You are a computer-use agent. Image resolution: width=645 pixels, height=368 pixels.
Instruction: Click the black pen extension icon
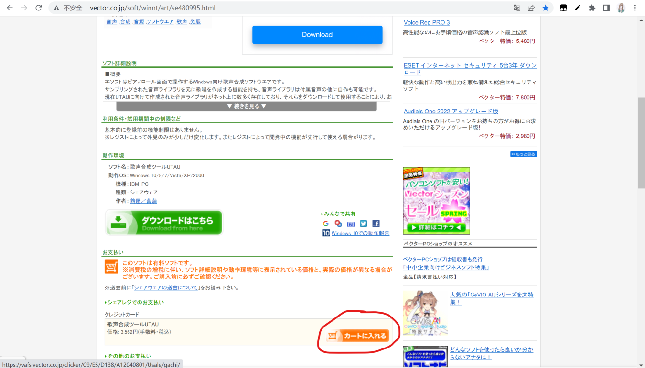pos(578,8)
